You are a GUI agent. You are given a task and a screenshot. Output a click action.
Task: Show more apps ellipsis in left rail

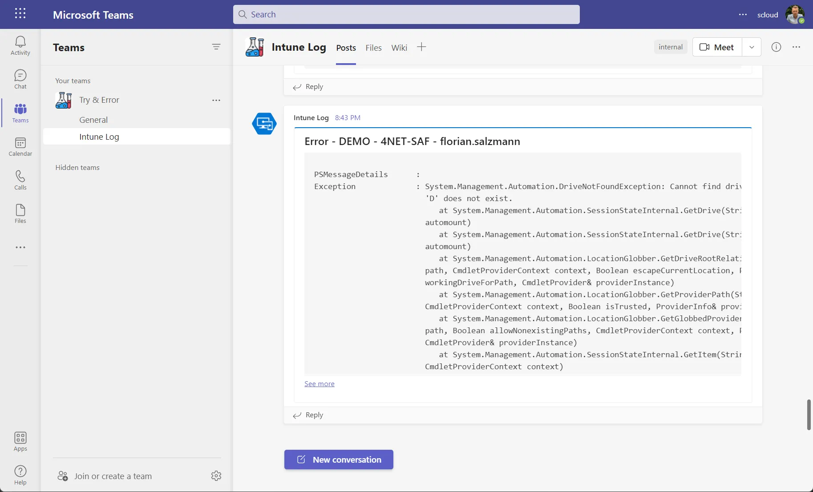pos(20,247)
